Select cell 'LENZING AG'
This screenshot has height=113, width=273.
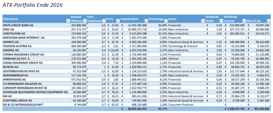(36, 50)
